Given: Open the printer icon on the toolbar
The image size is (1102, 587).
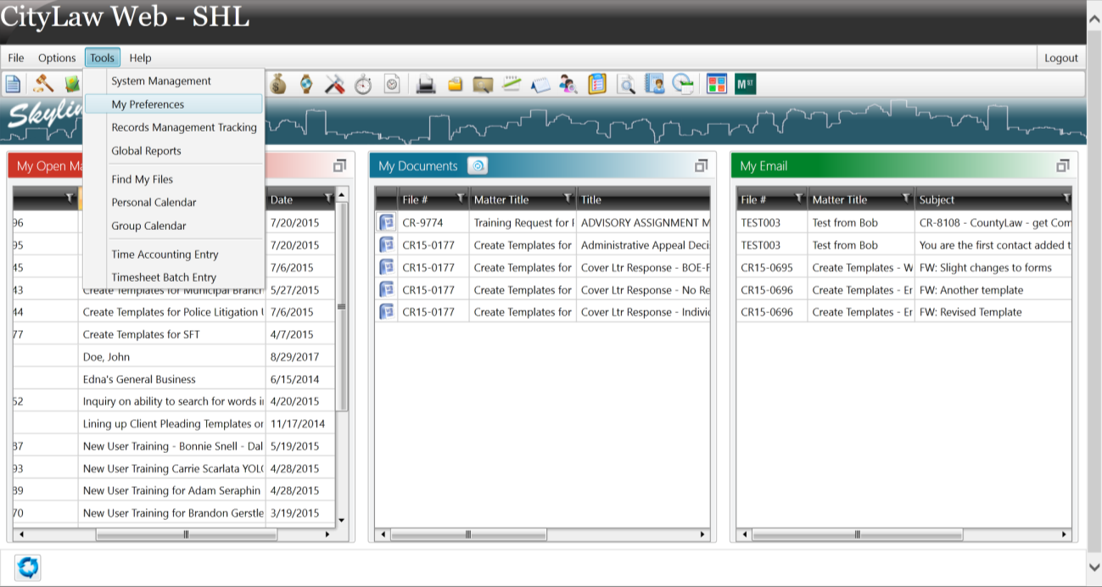Looking at the screenshot, I should click(x=426, y=83).
